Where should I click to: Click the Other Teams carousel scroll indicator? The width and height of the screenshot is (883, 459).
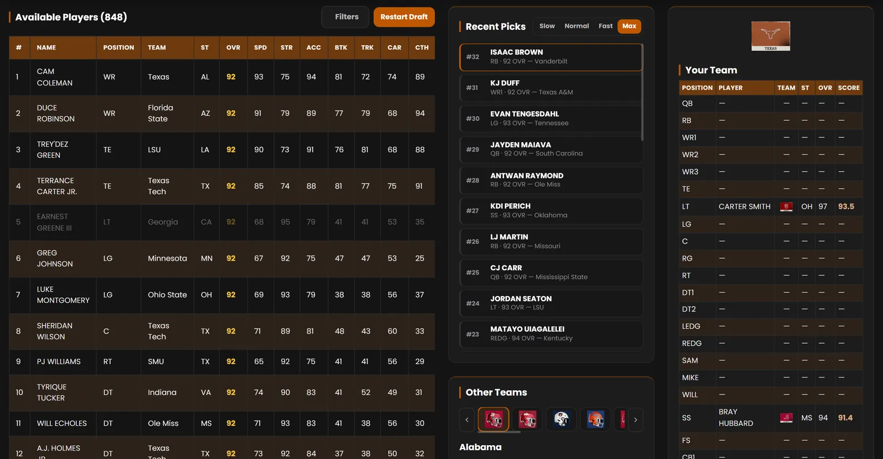coord(499,432)
